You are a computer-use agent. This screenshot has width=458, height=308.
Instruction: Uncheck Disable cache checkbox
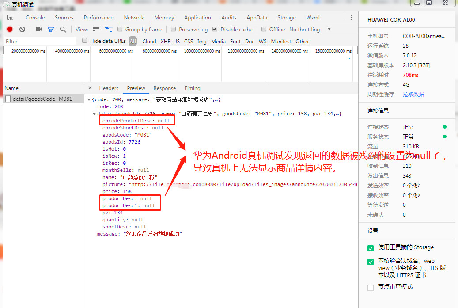[215, 29]
